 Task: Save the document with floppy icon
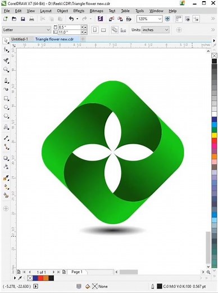(23, 19)
